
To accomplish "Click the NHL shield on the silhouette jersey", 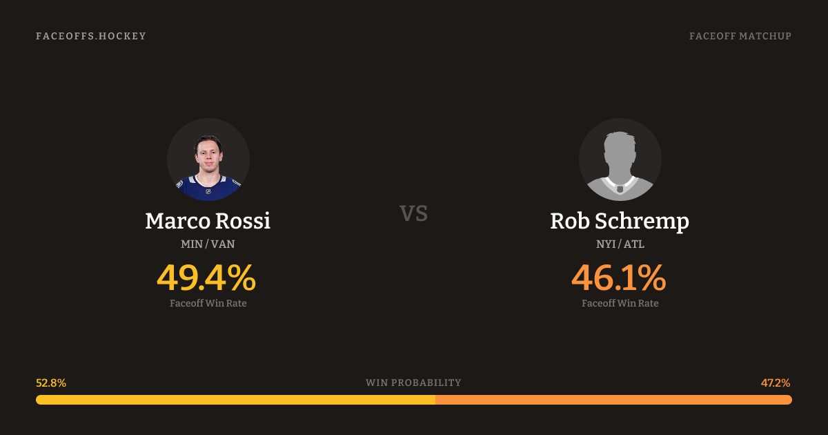I will (620, 188).
